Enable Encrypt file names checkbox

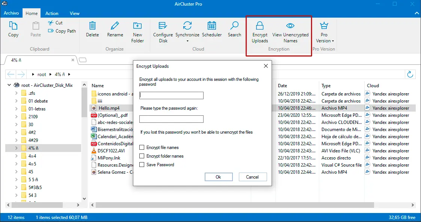(142, 148)
